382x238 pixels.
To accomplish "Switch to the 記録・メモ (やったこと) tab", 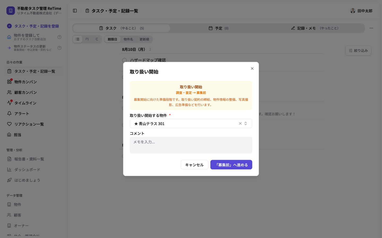I will point(315,28).
